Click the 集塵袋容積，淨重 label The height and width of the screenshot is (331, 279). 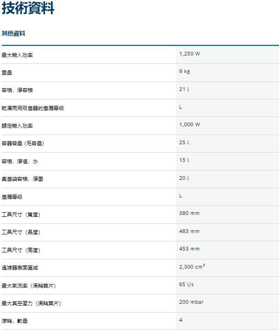click(23, 179)
